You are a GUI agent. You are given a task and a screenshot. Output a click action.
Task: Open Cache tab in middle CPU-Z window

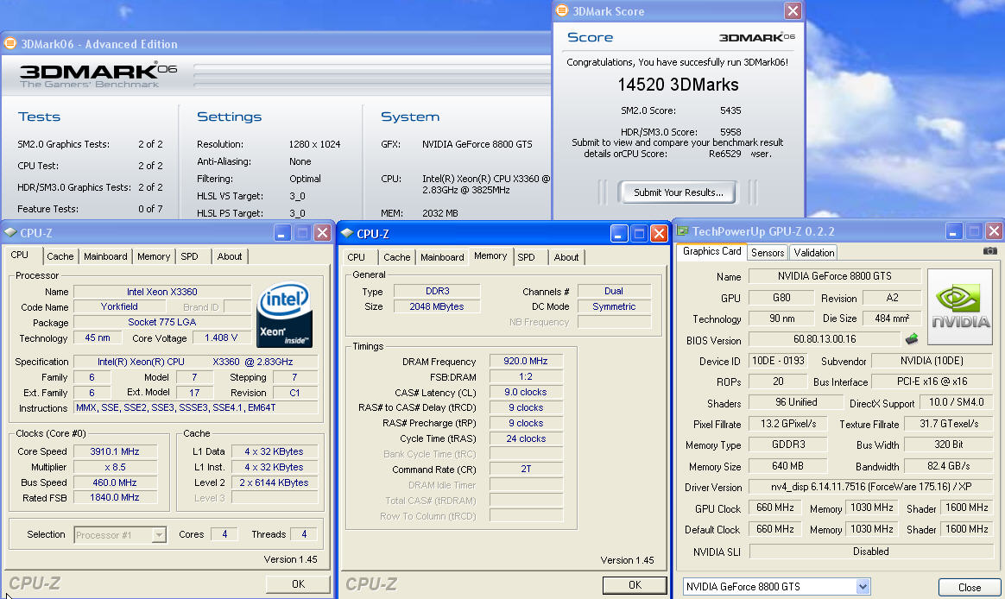point(397,257)
